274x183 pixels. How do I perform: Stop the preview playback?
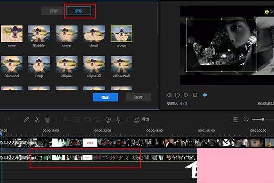(x=195, y=95)
